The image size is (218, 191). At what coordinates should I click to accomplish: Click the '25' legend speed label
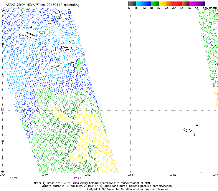coord(166,8)
